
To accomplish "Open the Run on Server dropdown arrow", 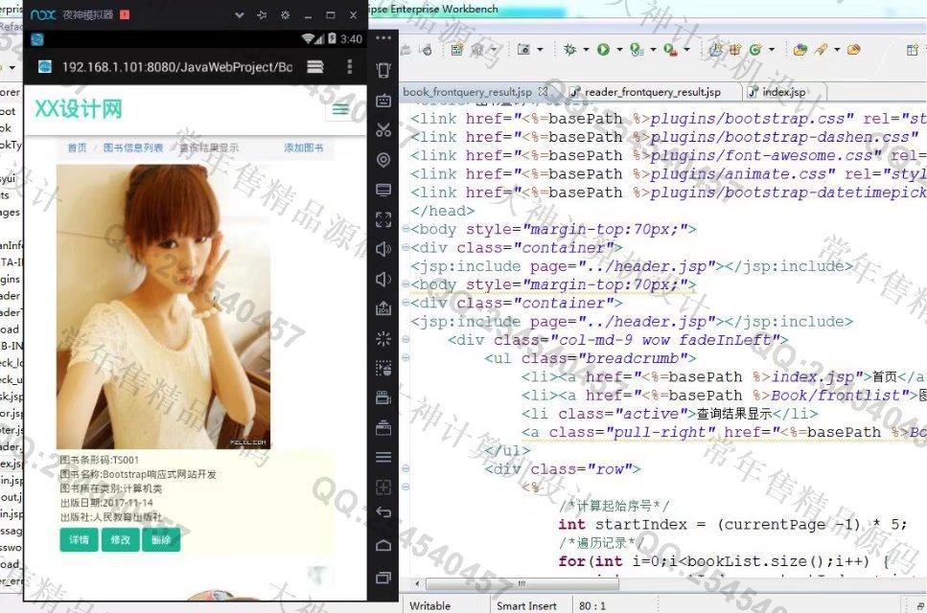I will point(653,50).
